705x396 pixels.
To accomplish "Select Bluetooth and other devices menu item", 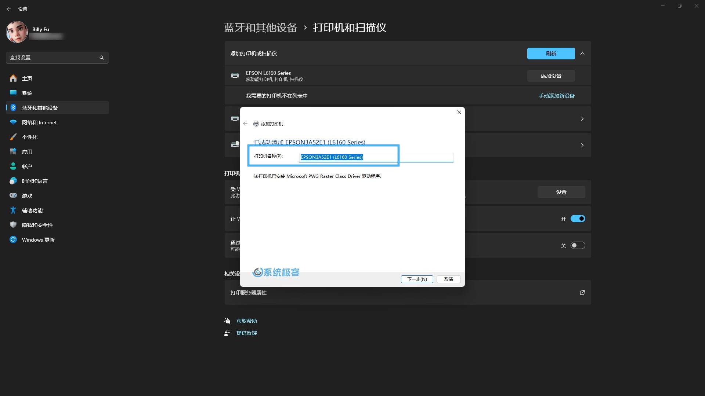I will coord(40,107).
